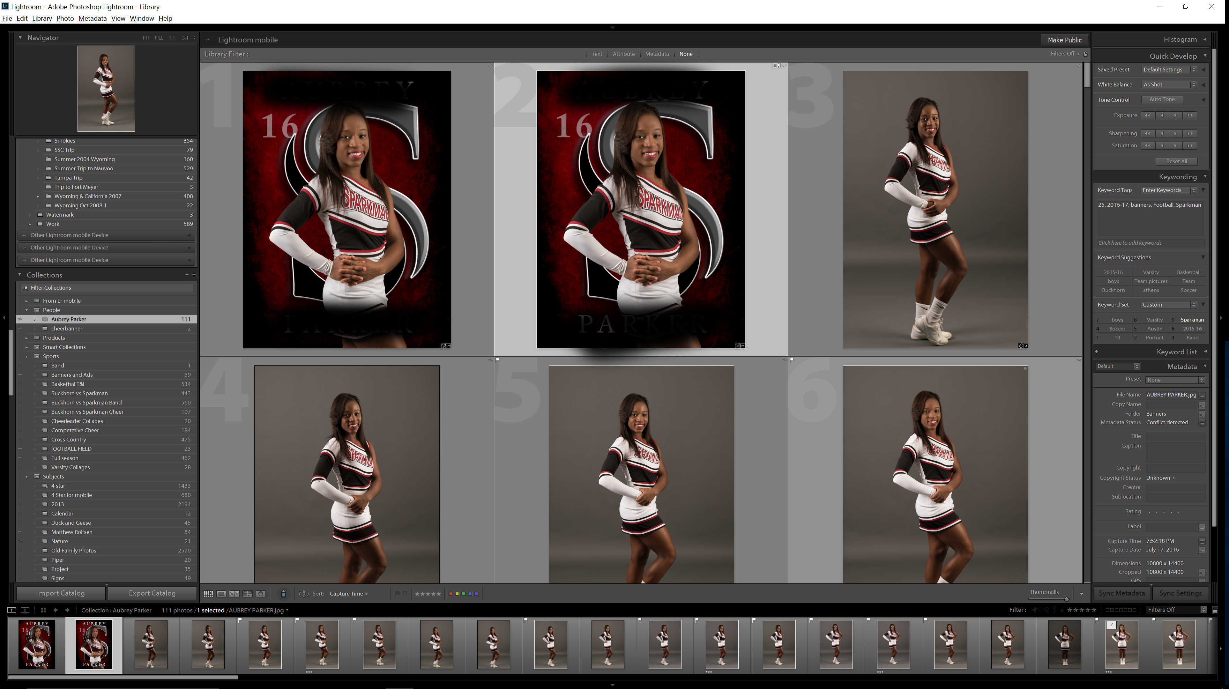Toggle the filmstrip filter switch
The height and width of the screenshot is (689, 1229).
1215,610
